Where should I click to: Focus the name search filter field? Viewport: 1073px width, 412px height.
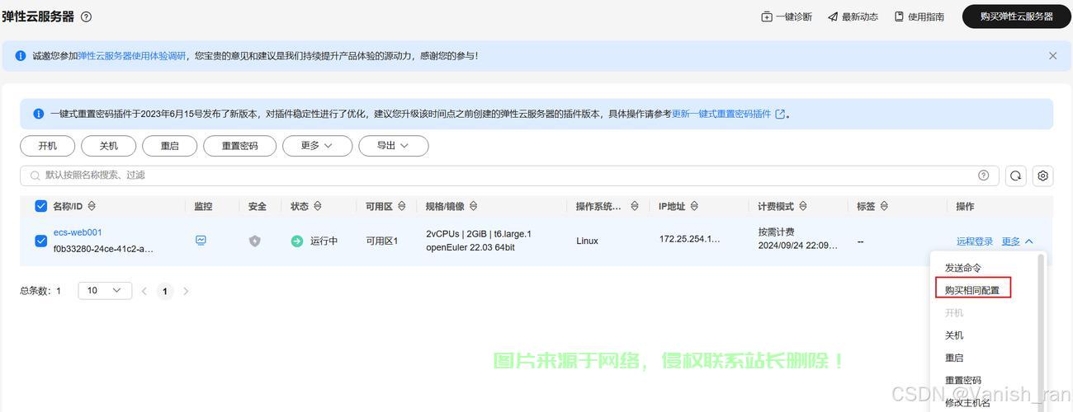pyautogui.click(x=509, y=176)
